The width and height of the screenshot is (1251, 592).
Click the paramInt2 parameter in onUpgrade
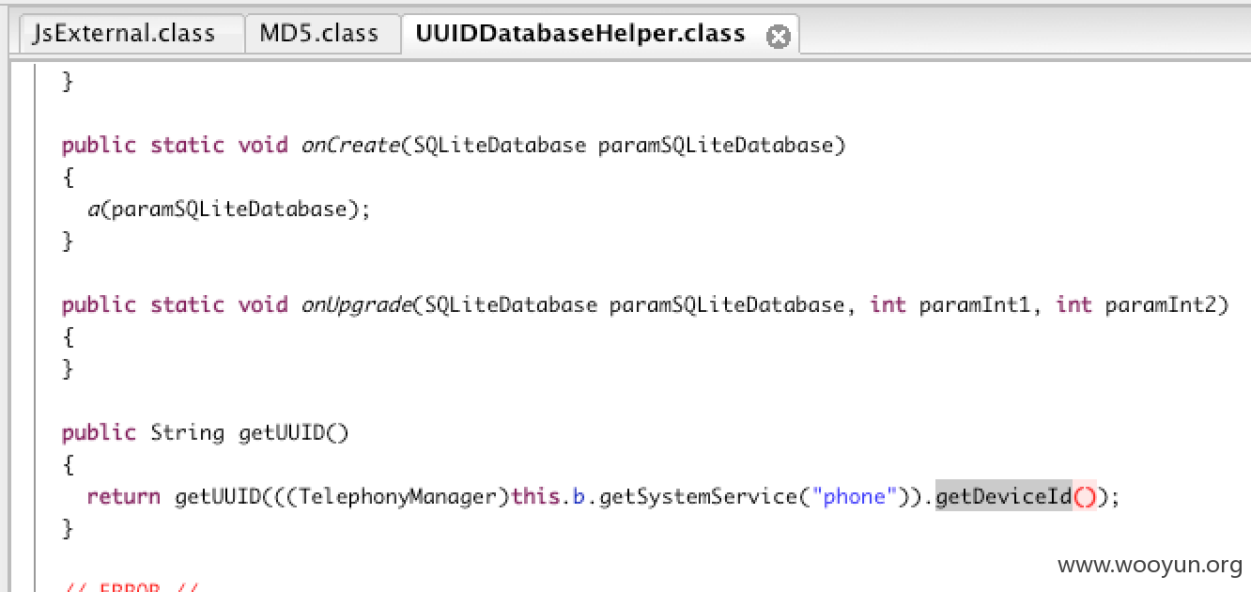(1161, 304)
